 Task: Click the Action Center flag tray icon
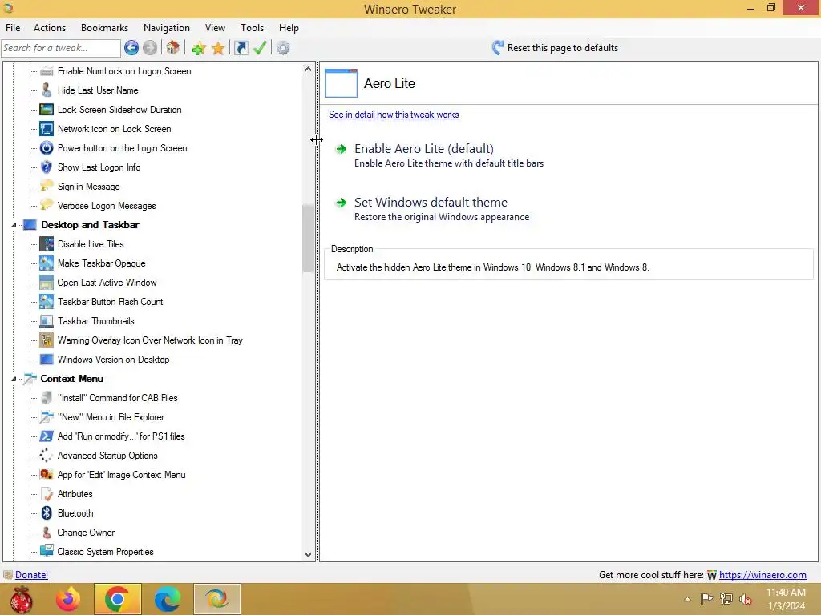[x=707, y=599]
